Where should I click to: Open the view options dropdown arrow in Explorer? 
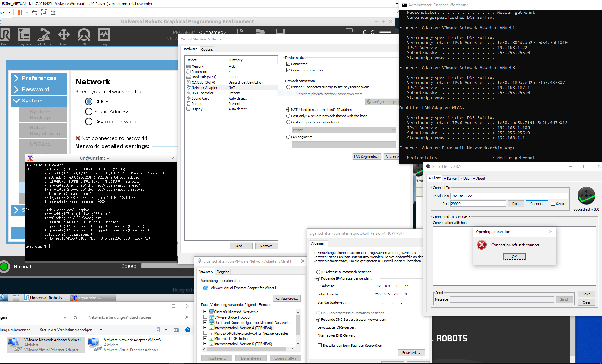coord(166,330)
